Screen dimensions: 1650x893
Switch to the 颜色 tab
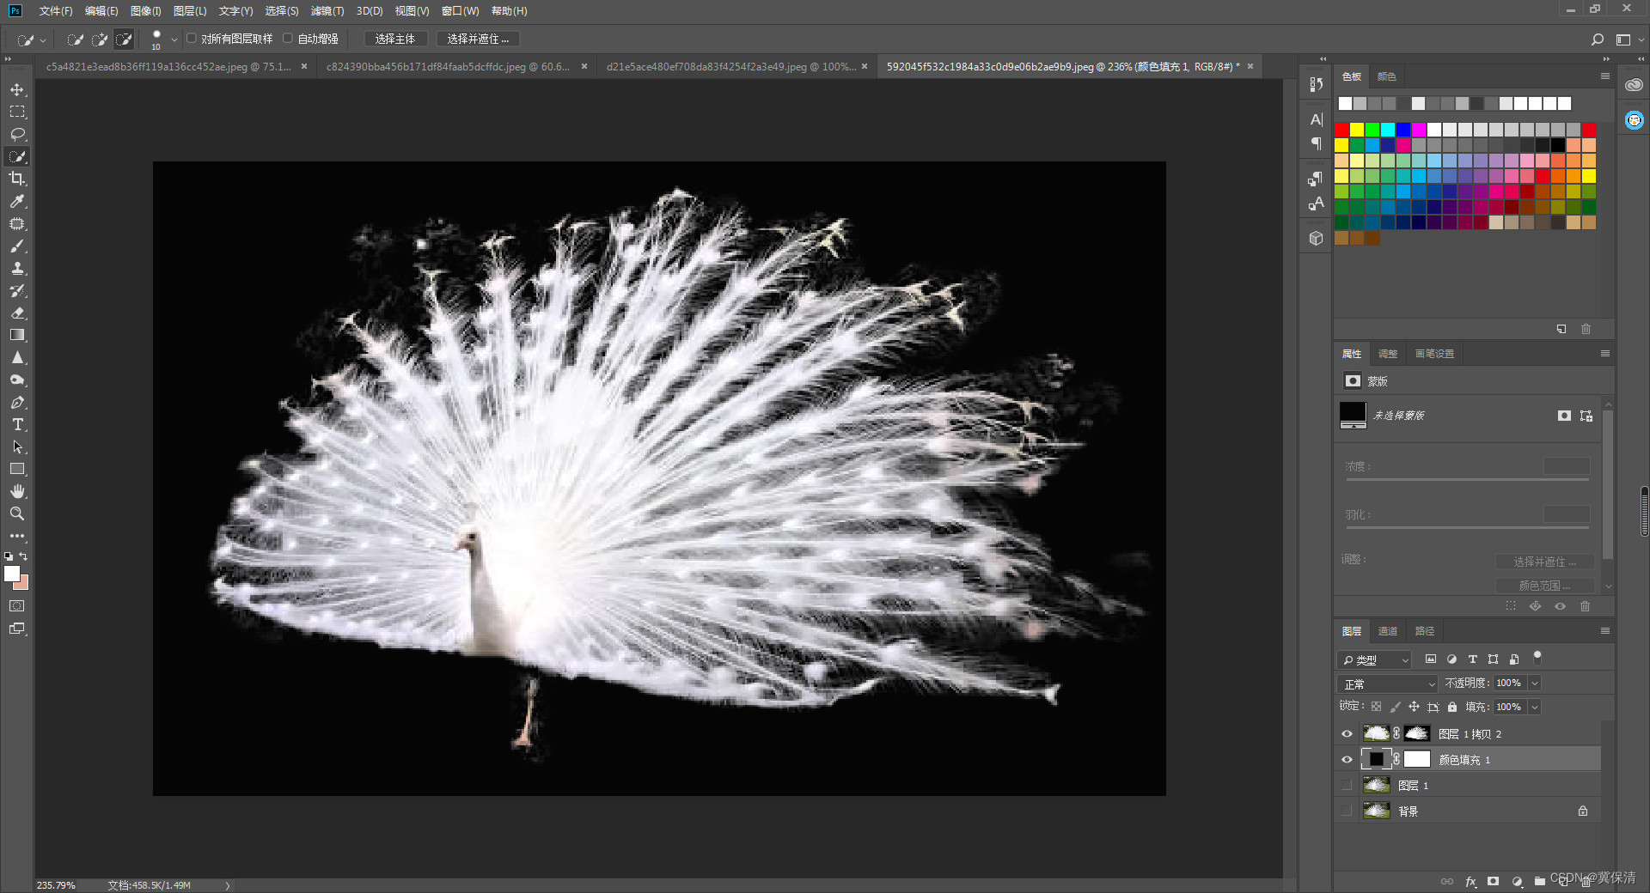(x=1387, y=76)
